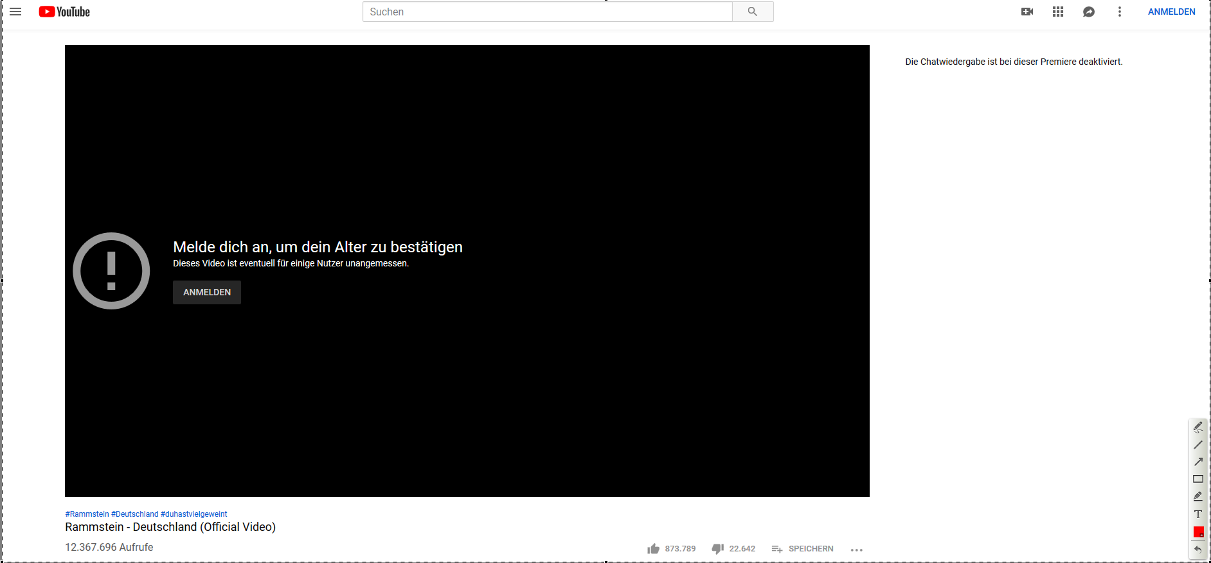The height and width of the screenshot is (563, 1211).
Task: Pick the red annotation color swatch
Action: (1199, 532)
